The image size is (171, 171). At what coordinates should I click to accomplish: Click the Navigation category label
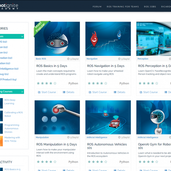click(x=92, y=59)
